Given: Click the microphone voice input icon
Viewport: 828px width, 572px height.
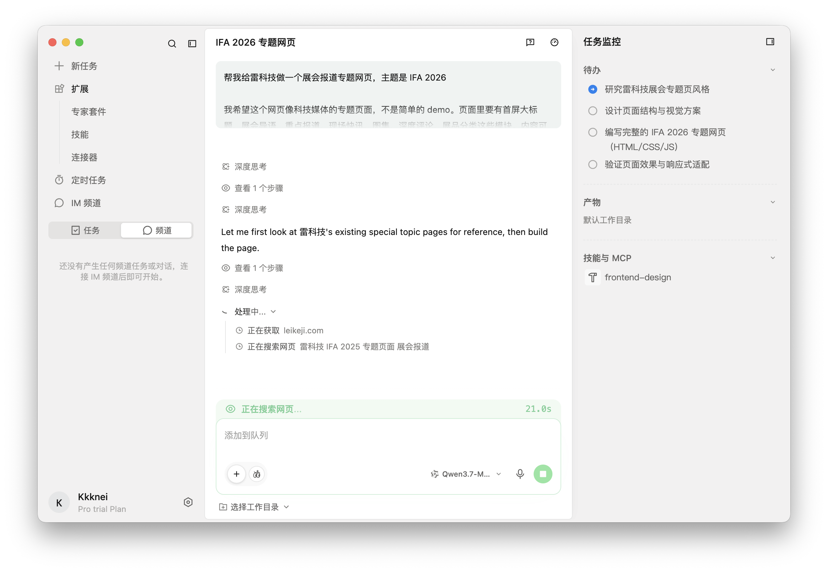Looking at the screenshot, I should 520,474.
